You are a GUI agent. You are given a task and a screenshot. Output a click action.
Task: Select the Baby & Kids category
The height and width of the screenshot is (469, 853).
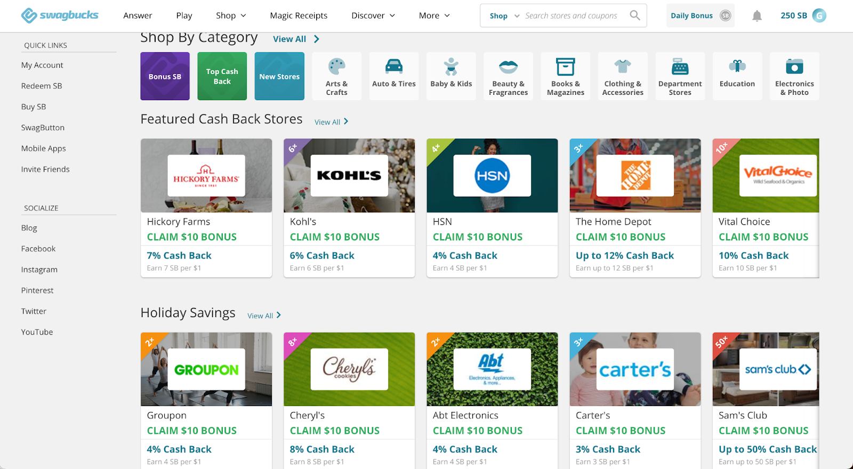click(x=451, y=76)
